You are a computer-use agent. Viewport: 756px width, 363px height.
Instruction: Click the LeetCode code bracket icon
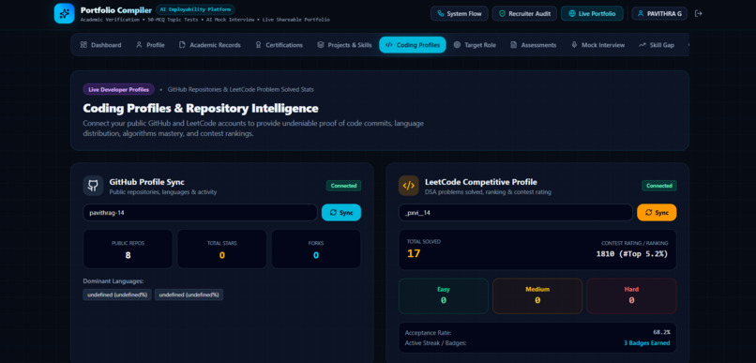click(408, 186)
